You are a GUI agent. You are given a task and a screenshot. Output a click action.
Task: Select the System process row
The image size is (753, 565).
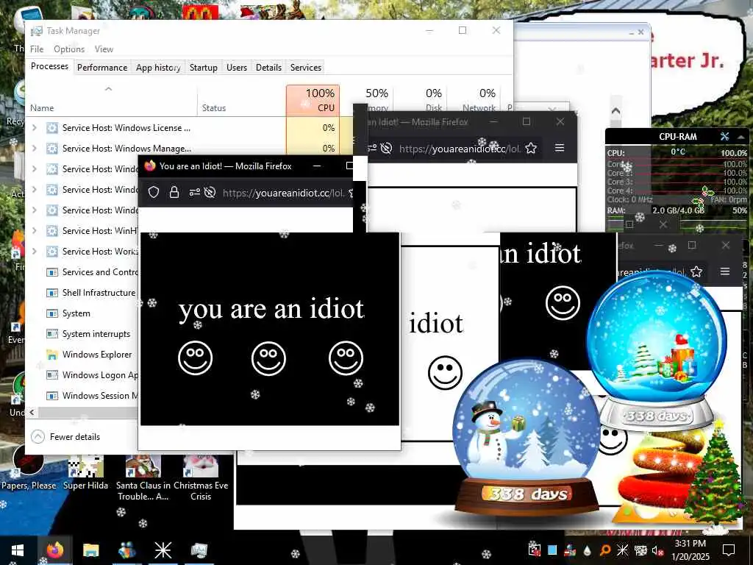click(83, 313)
